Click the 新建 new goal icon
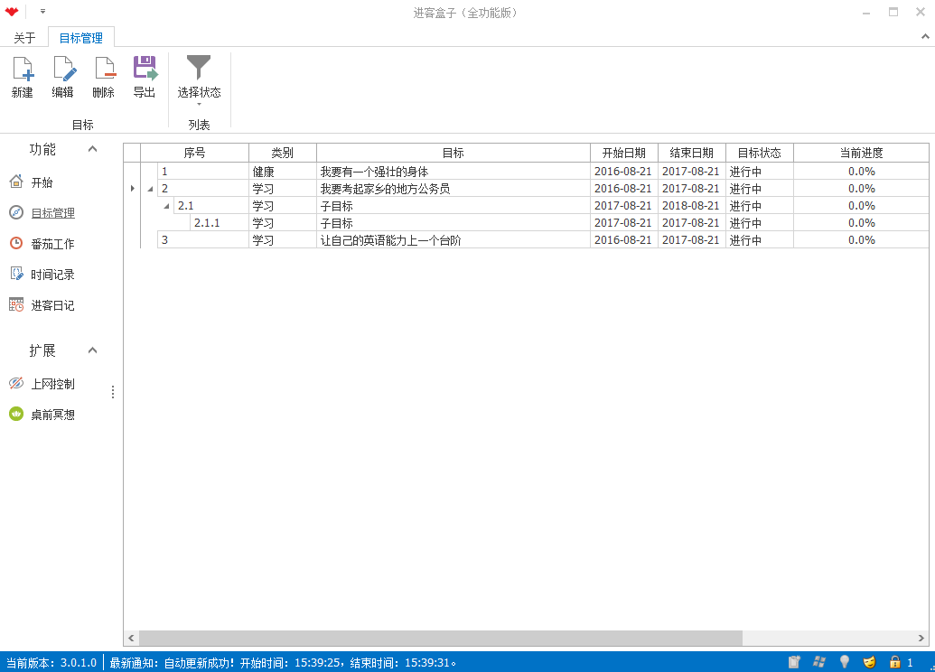The image size is (935, 672). (x=23, y=69)
